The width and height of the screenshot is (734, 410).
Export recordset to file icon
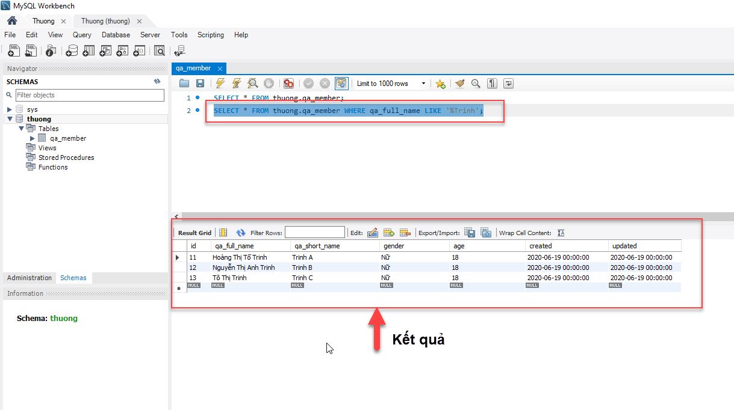pos(470,233)
